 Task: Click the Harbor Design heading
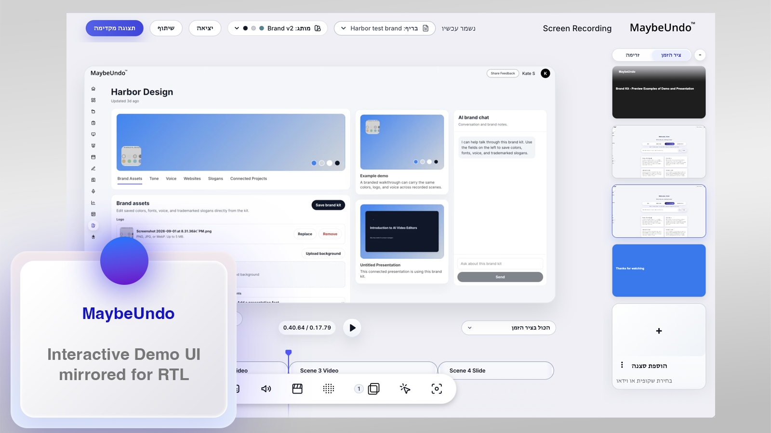(x=142, y=92)
